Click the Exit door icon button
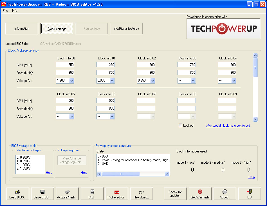The height and width of the screenshot is (206, 267). pyautogui.click(x=250, y=194)
